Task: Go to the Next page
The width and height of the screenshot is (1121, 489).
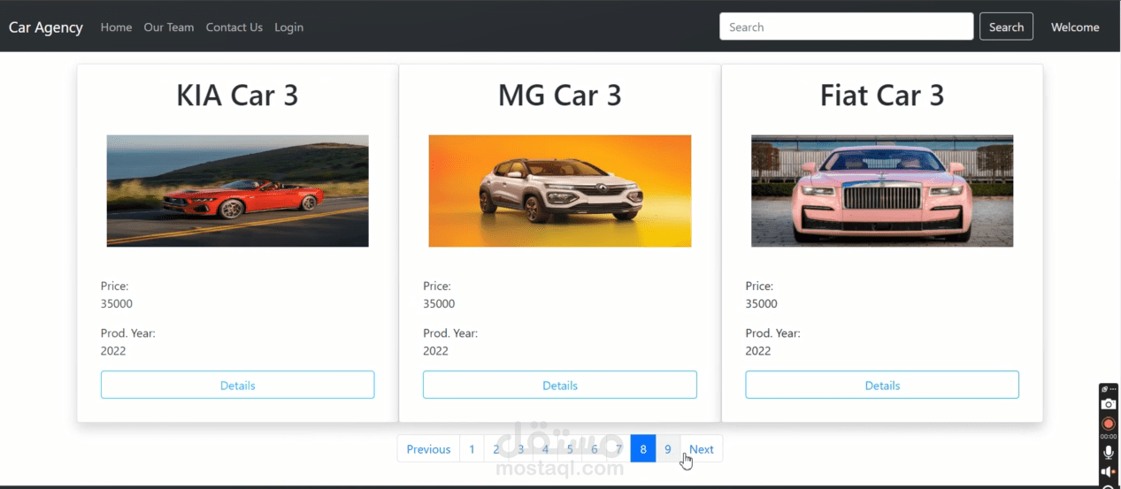Action: point(702,448)
